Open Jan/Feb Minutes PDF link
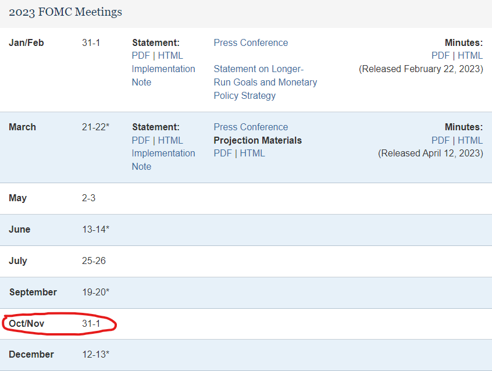 441,56
